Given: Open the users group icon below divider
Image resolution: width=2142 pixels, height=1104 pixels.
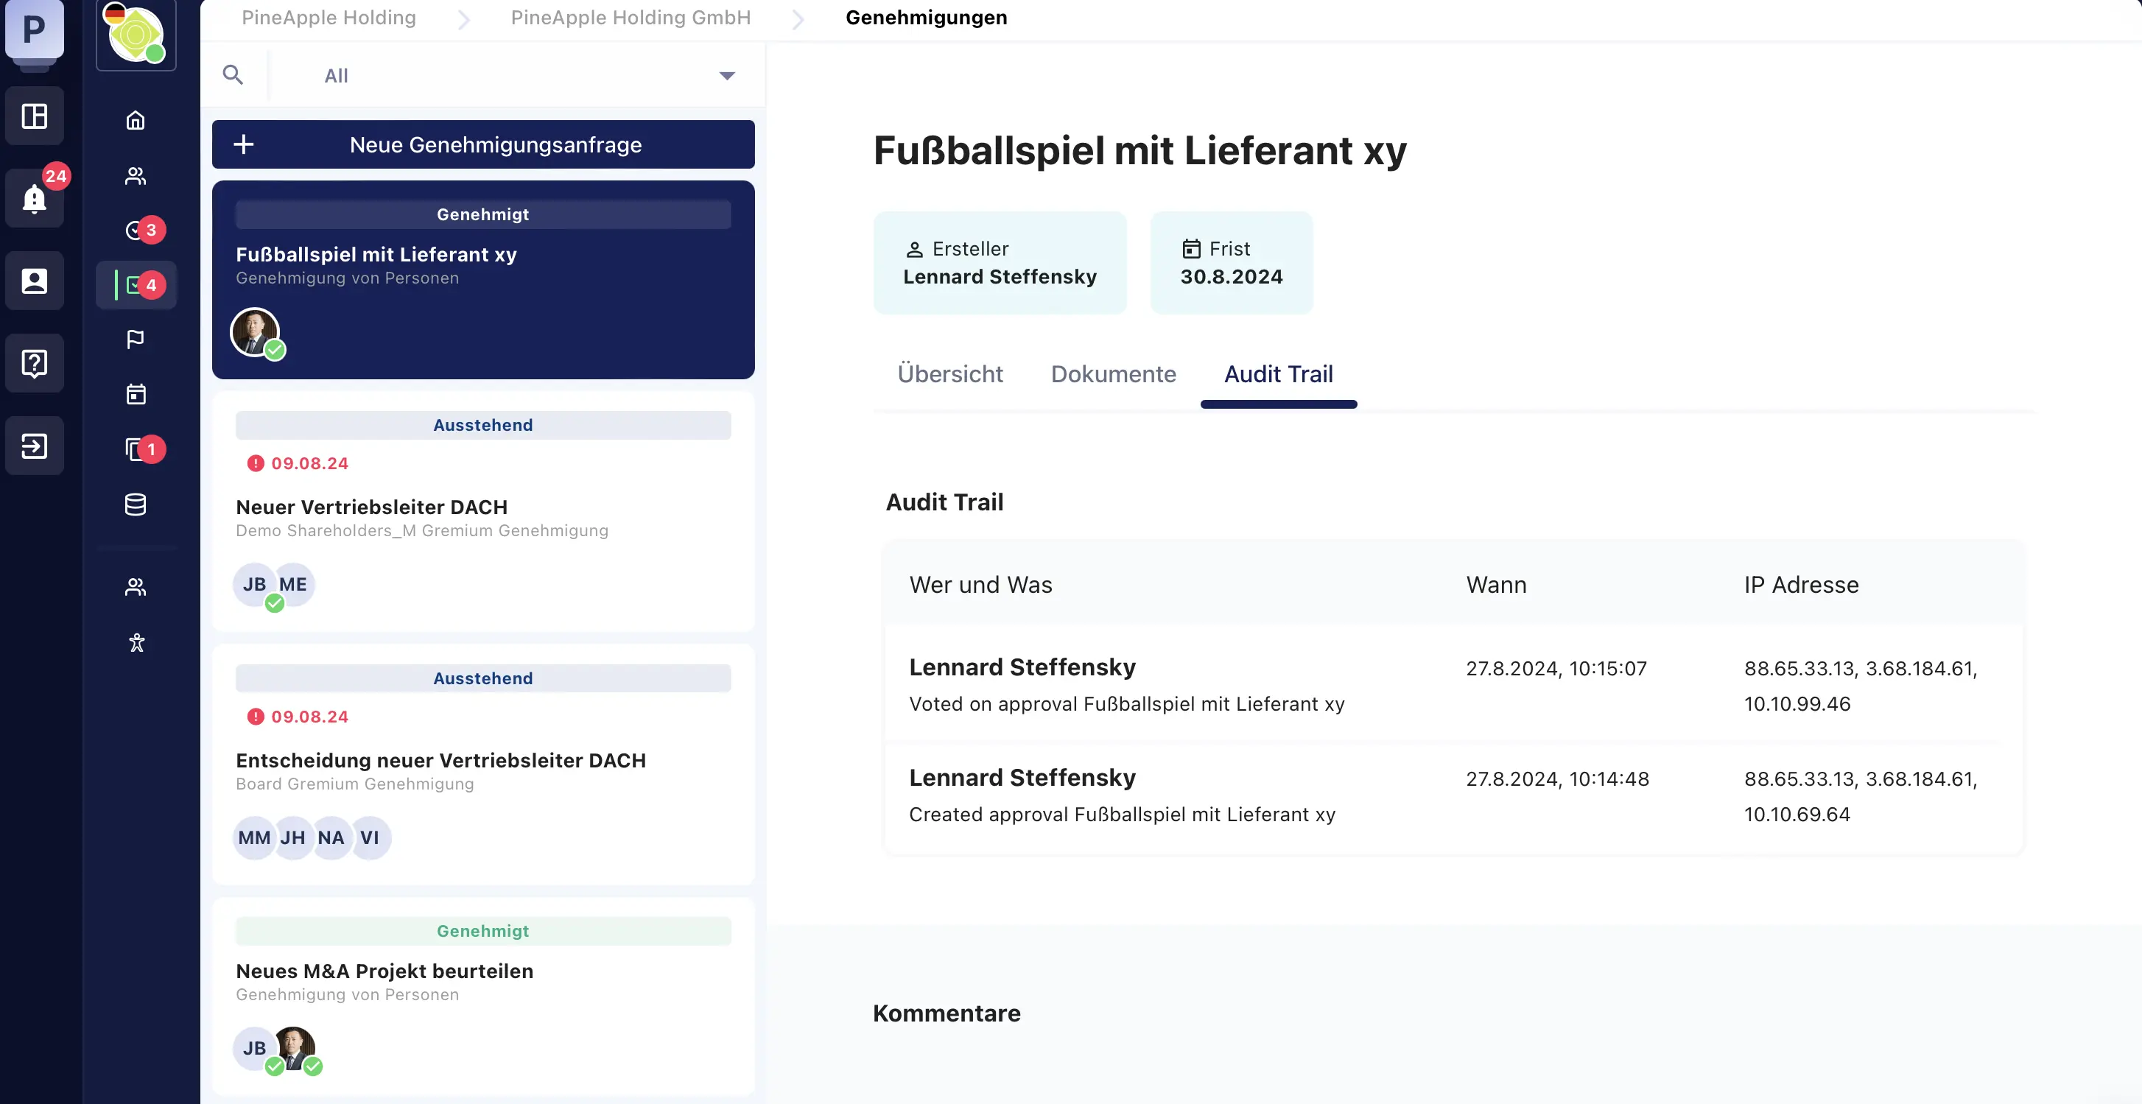Looking at the screenshot, I should pos(136,587).
